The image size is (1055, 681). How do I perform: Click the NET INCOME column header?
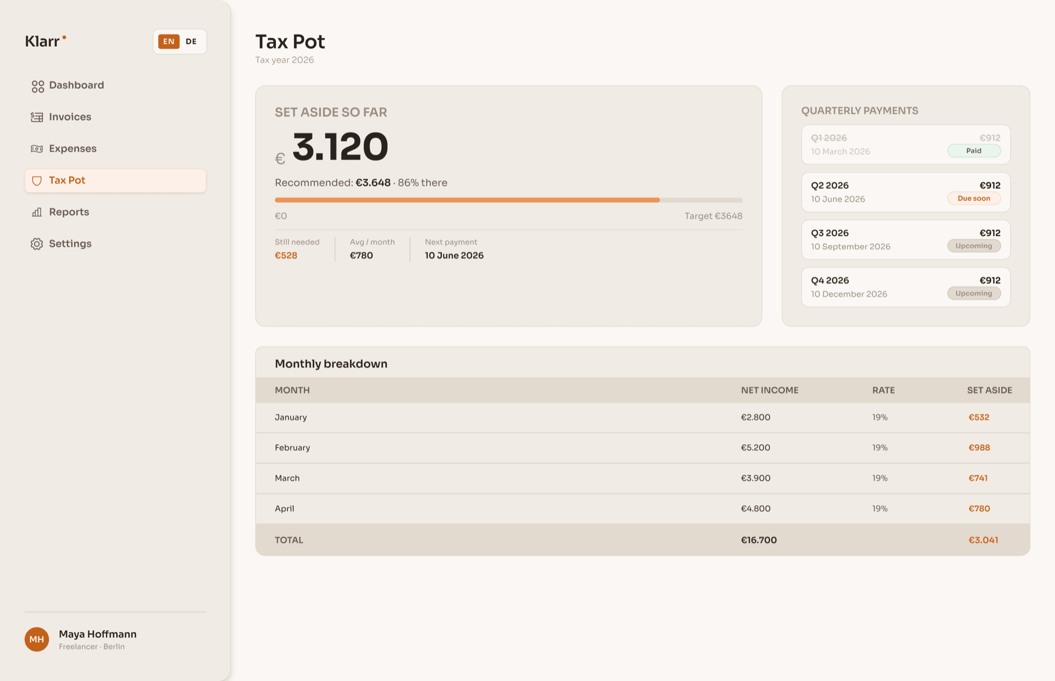[x=770, y=390]
